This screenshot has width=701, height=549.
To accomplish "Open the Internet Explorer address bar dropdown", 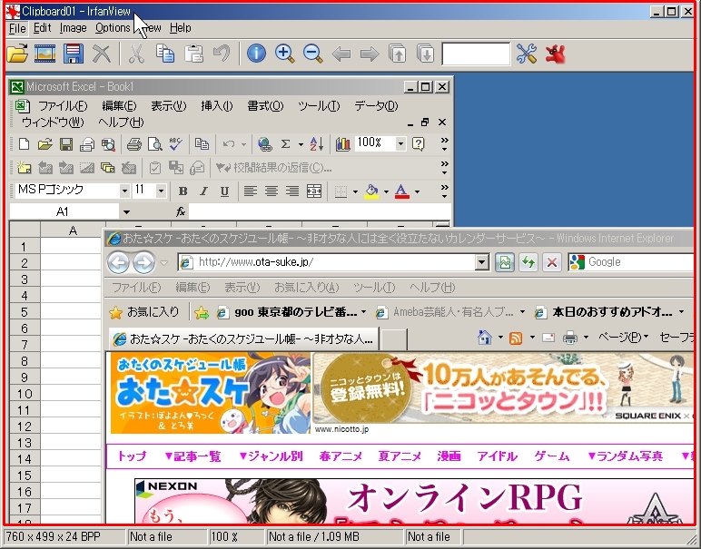I will [x=481, y=262].
